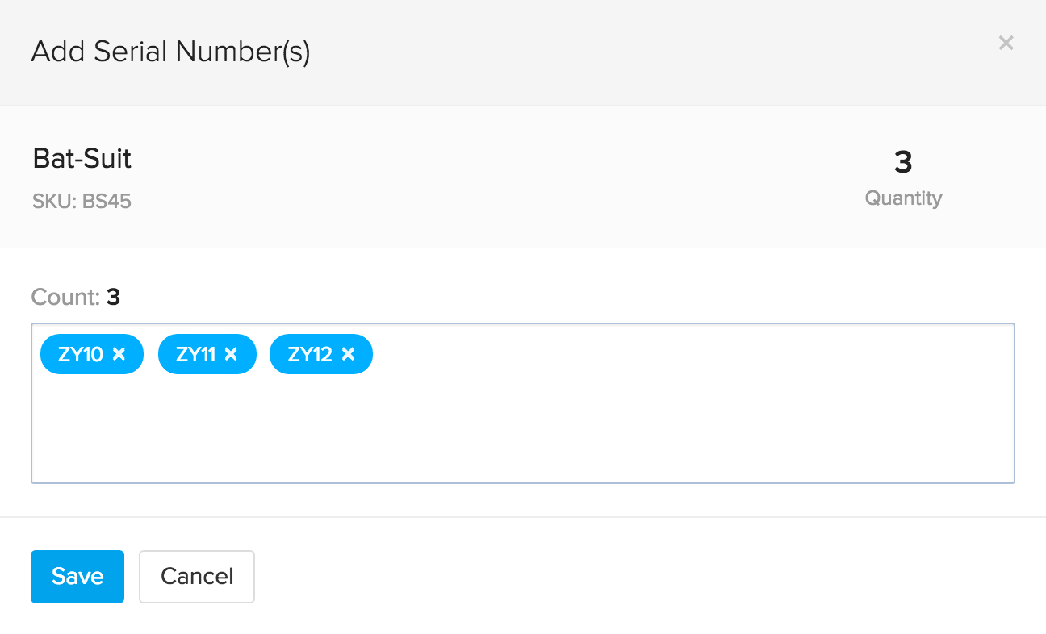1046x634 pixels.
Task: Click blank header bar area right of title
Action: click(x=646, y=52)
